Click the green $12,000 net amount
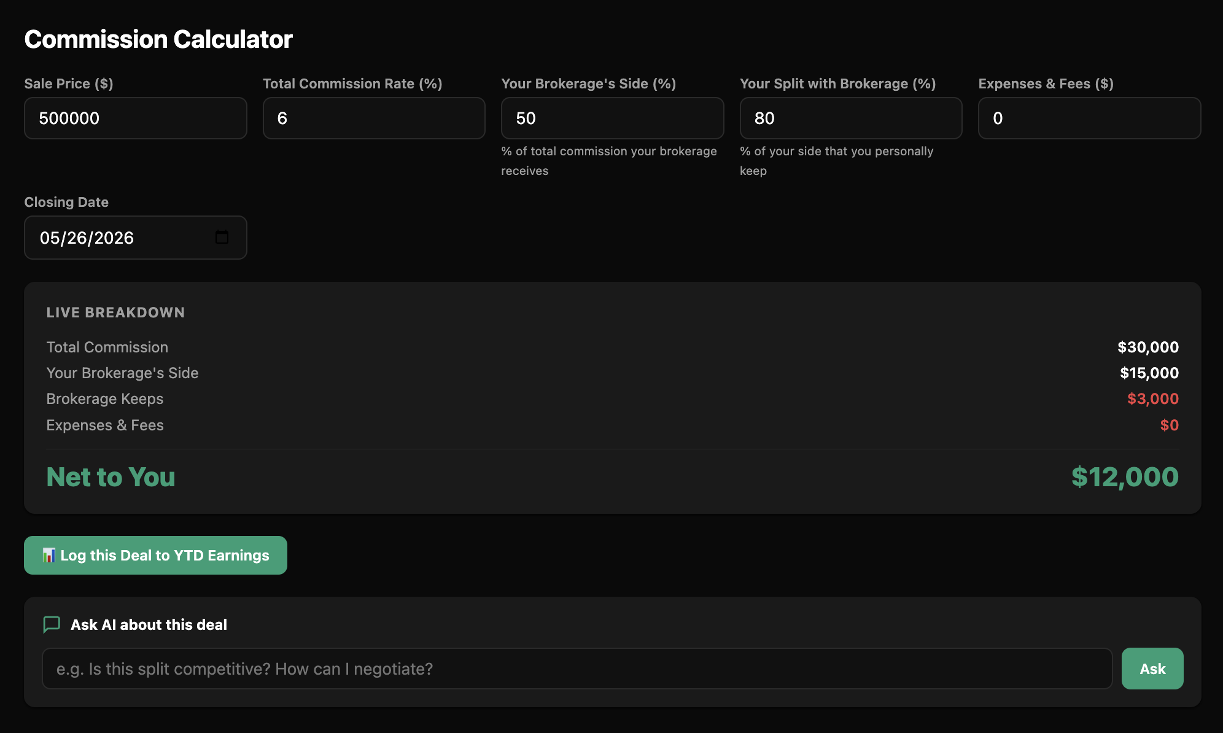 point(1125,477)
